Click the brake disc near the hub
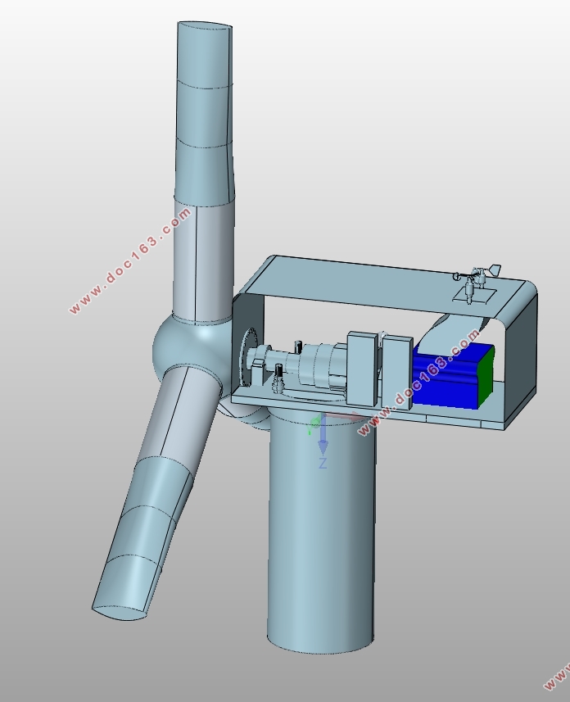Image resolution: width=570 pixels, height=702 pixels. 245,356
